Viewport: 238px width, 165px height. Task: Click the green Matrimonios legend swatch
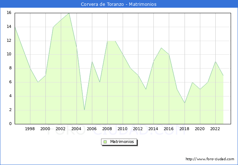pos(105,142)
